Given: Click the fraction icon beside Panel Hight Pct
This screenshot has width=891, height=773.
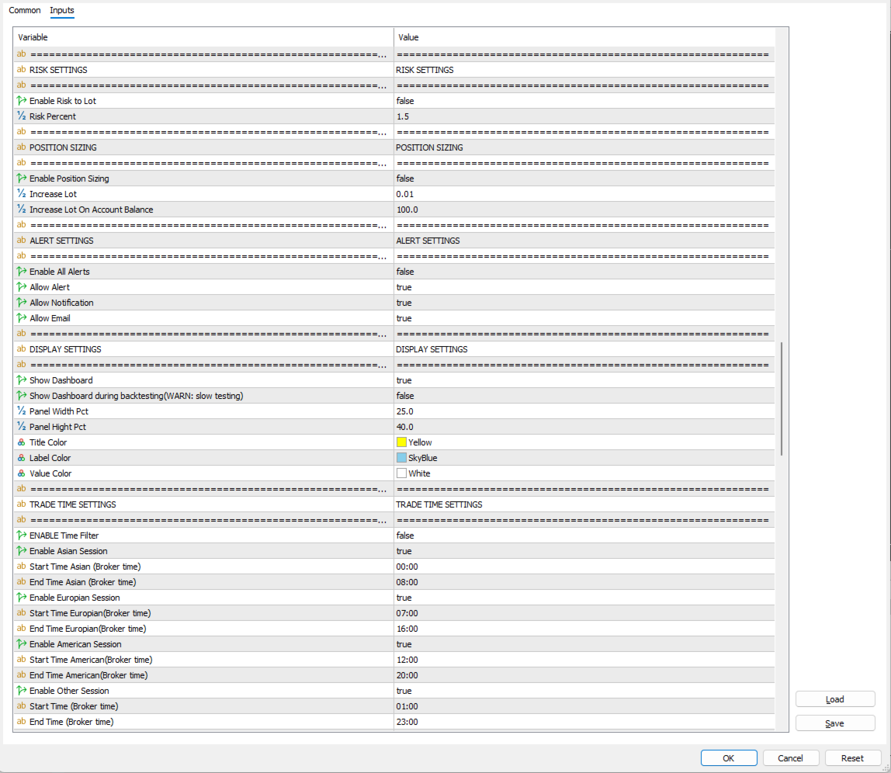Looking at the screenshot, I should pos(22,427).
